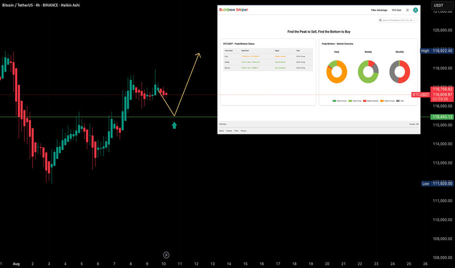The width and height of the screenshot is (455, 268).
Task: Open the Filter Advantage menu item
Action: [379, 10]
